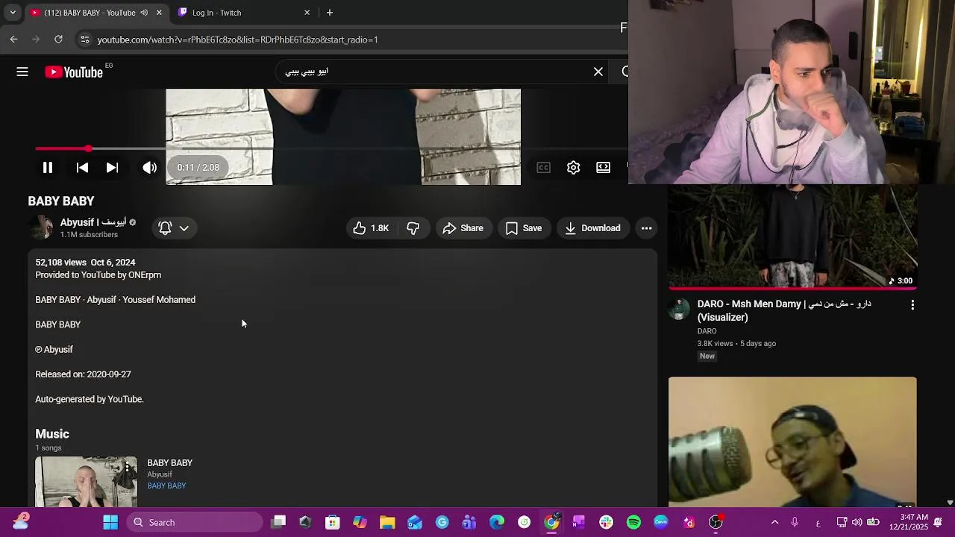The image size is (955, 537).
Task: Open more actions ellipsis beside Download
Action: (x=646, y=228)
